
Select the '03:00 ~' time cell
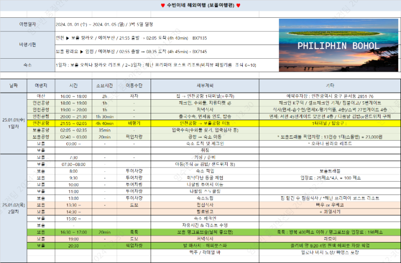click(x=73, y=144)
